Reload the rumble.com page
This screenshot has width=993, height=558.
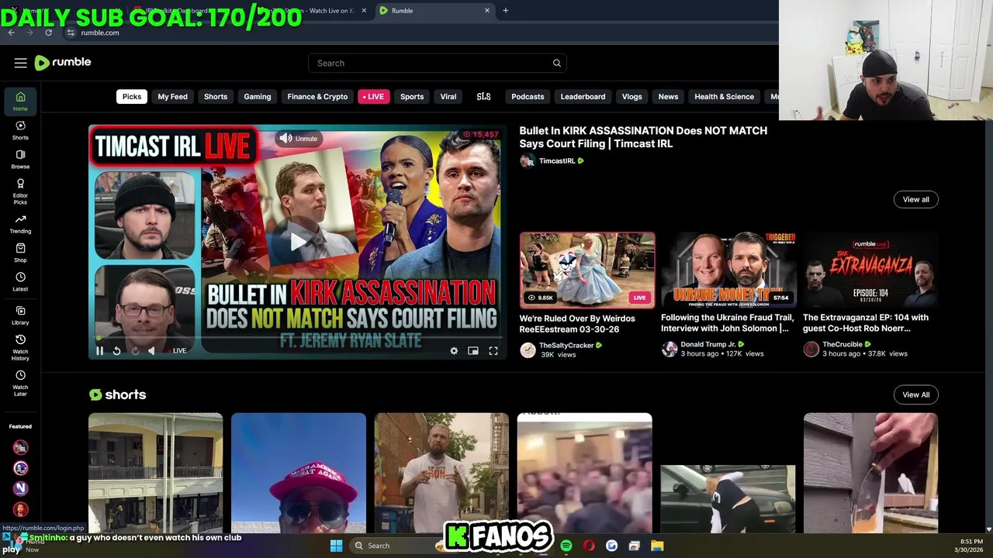tap(48, 33)
